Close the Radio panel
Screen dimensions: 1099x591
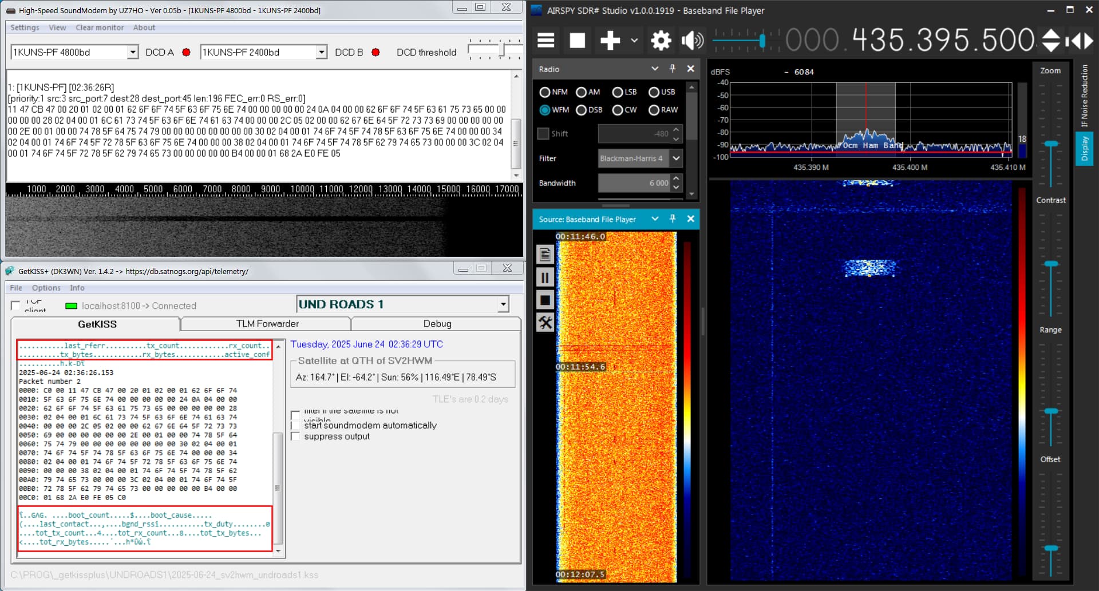point(691,69)
